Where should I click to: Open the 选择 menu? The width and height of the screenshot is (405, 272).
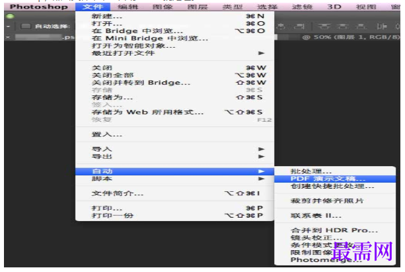pos(267,7)
